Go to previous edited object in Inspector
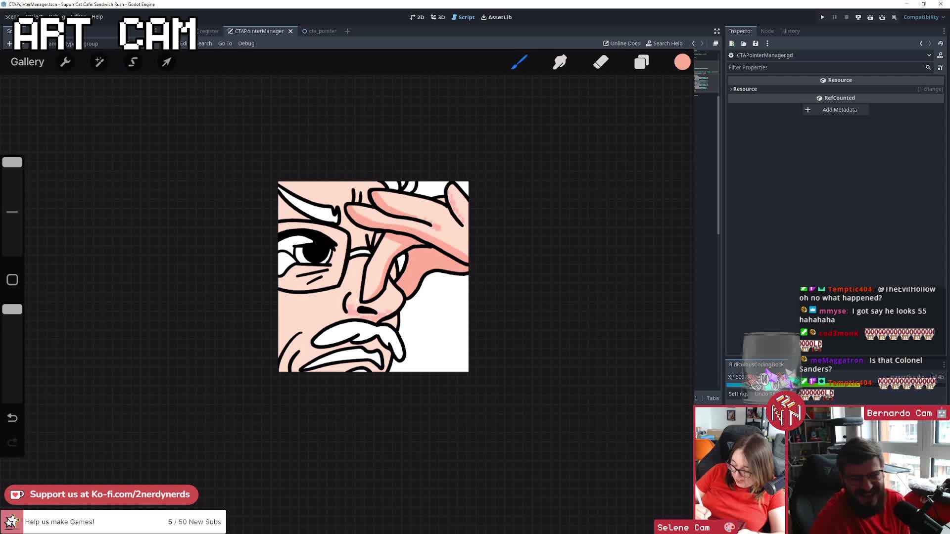Screen dimensions: 950x534 (x=921, y=44)
